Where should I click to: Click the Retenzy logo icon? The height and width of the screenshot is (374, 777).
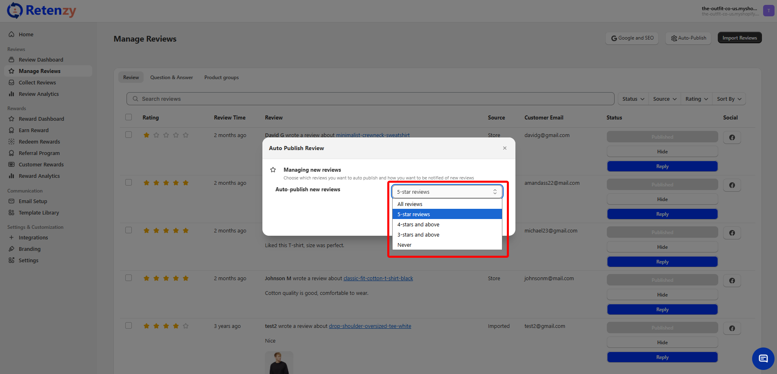click(x=15, y=11)
